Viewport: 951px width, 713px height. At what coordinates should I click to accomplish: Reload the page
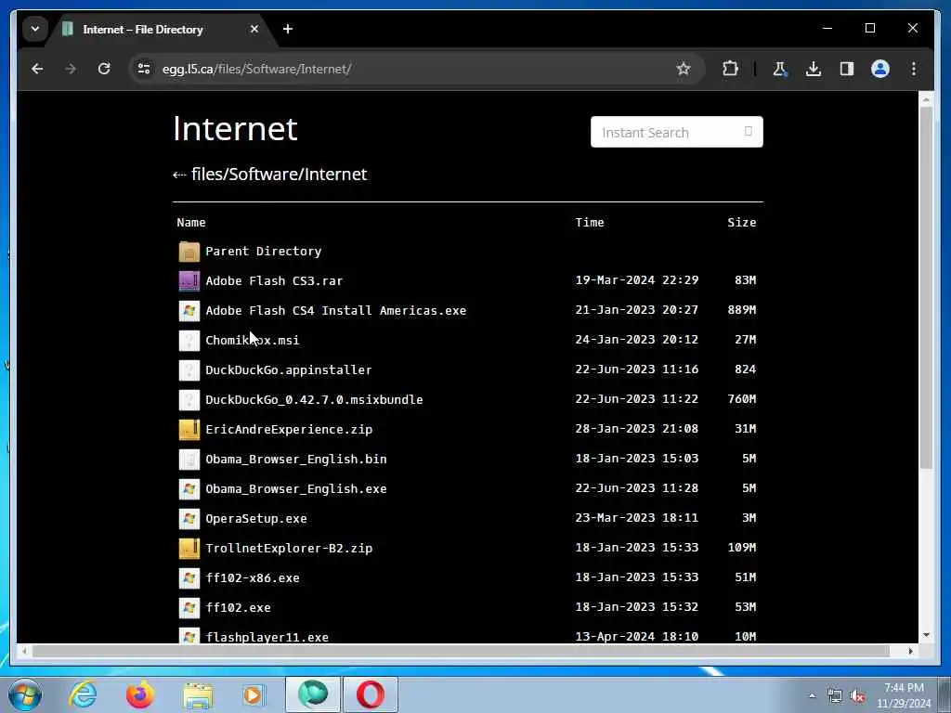click(x=104, y=69)
